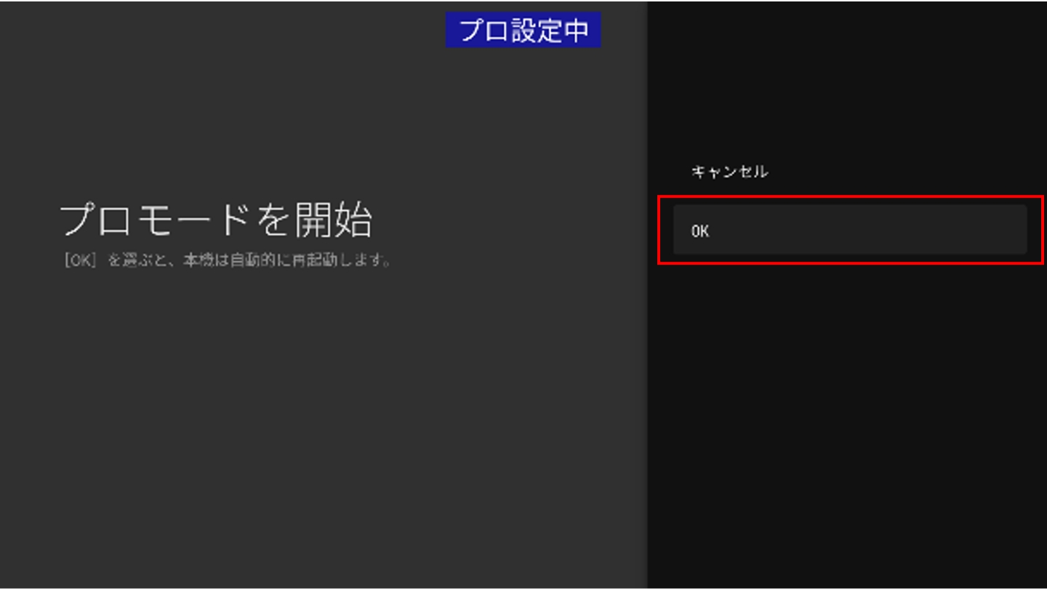Click the プロ設定中 status badge
This screenshot has height=589, width=1047.
coord(523,31)
